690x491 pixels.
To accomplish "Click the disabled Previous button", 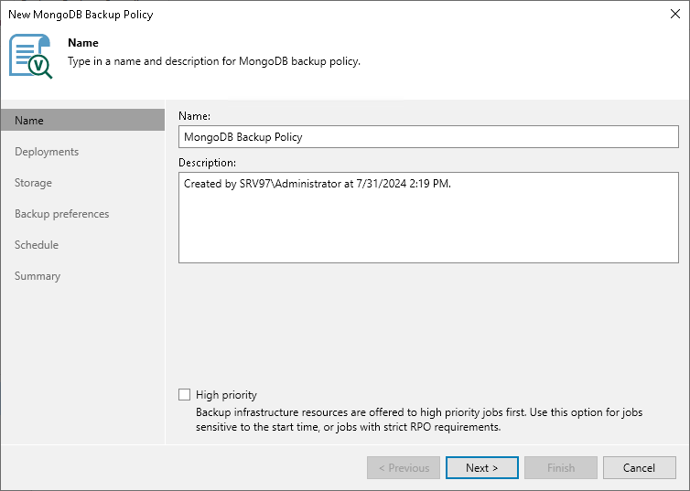I will (404, 468).
